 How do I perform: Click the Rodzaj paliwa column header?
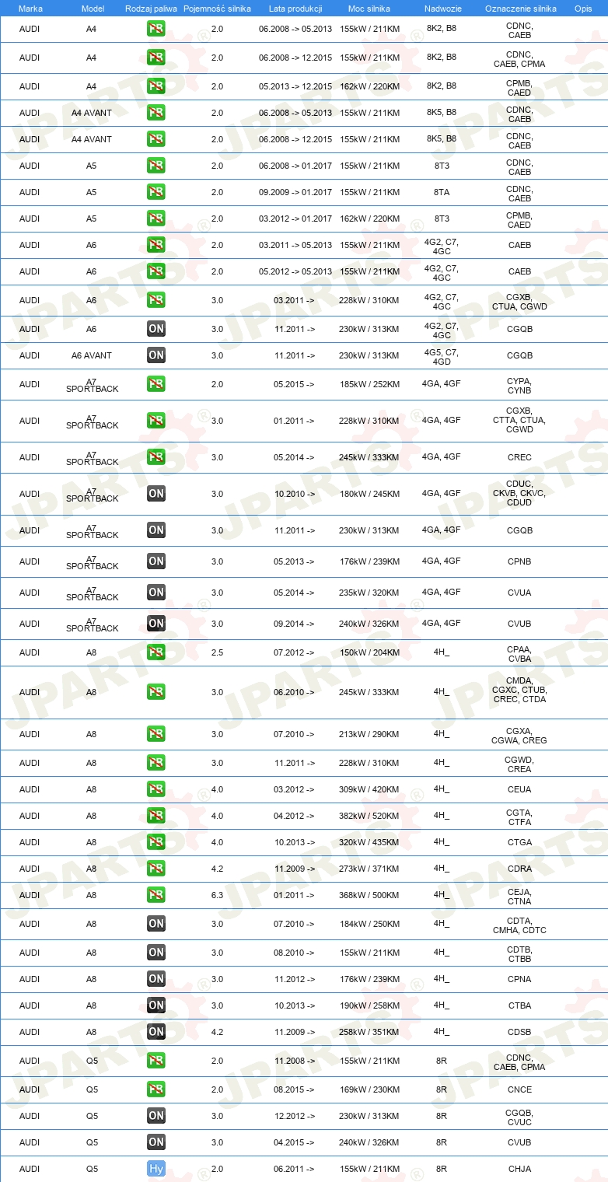(x=152, y=9)
